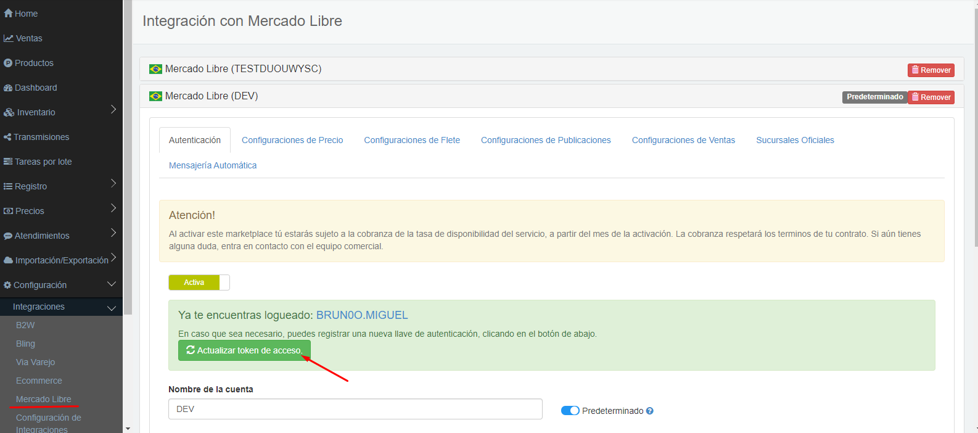Screen dimensions: 978x433
Task: Open Bling integration in sidebar
Action: click(25, 344)
